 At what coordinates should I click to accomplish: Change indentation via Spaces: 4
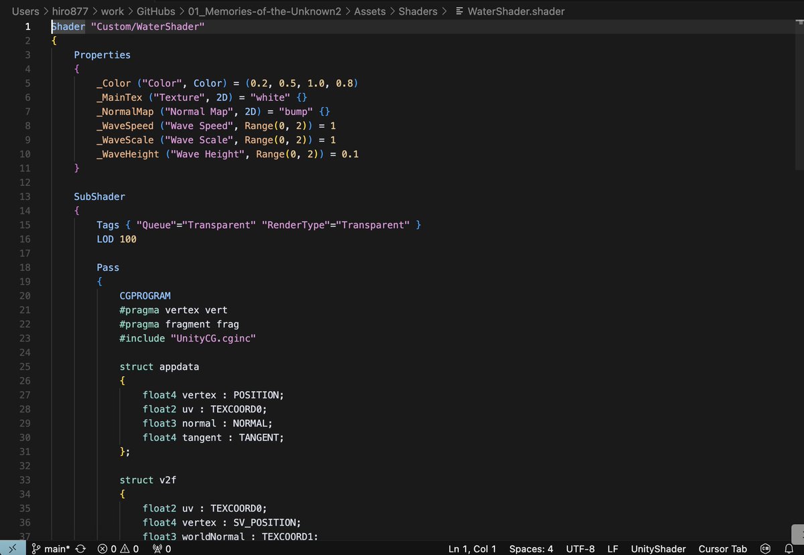(531, 548)
